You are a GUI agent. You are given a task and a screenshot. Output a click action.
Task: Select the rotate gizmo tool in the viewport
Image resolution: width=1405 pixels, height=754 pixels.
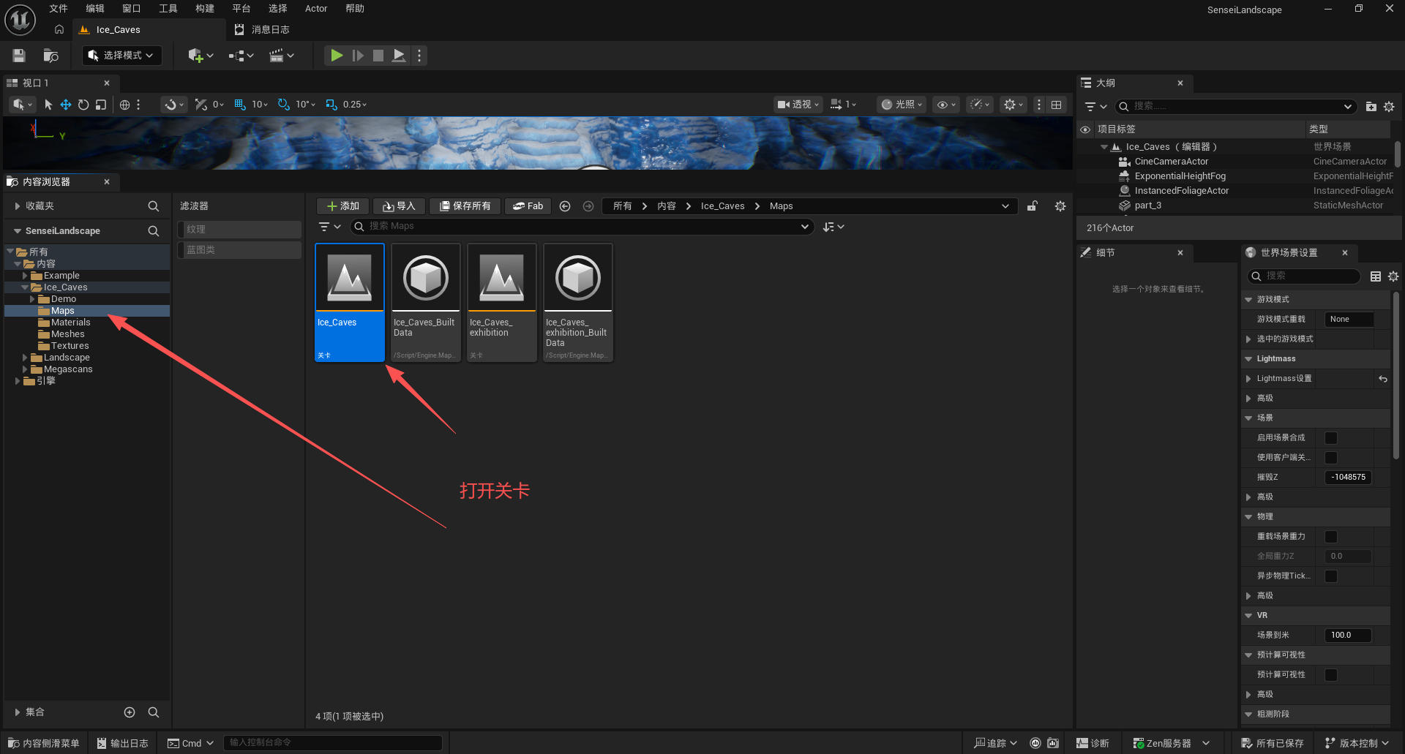point(83,105)
